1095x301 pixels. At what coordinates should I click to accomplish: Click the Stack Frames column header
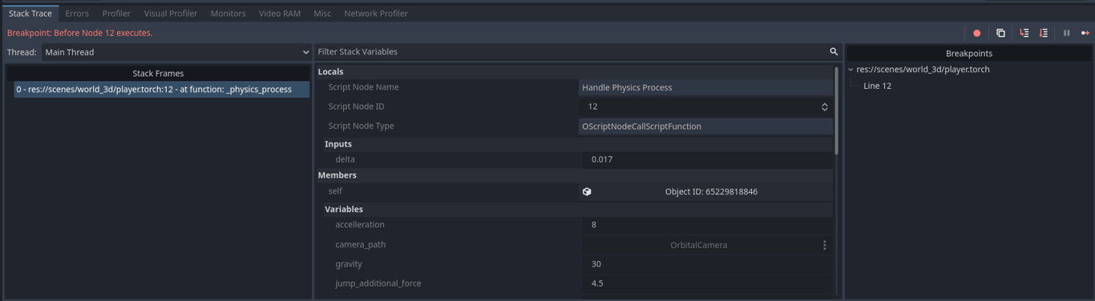point(158,74)
